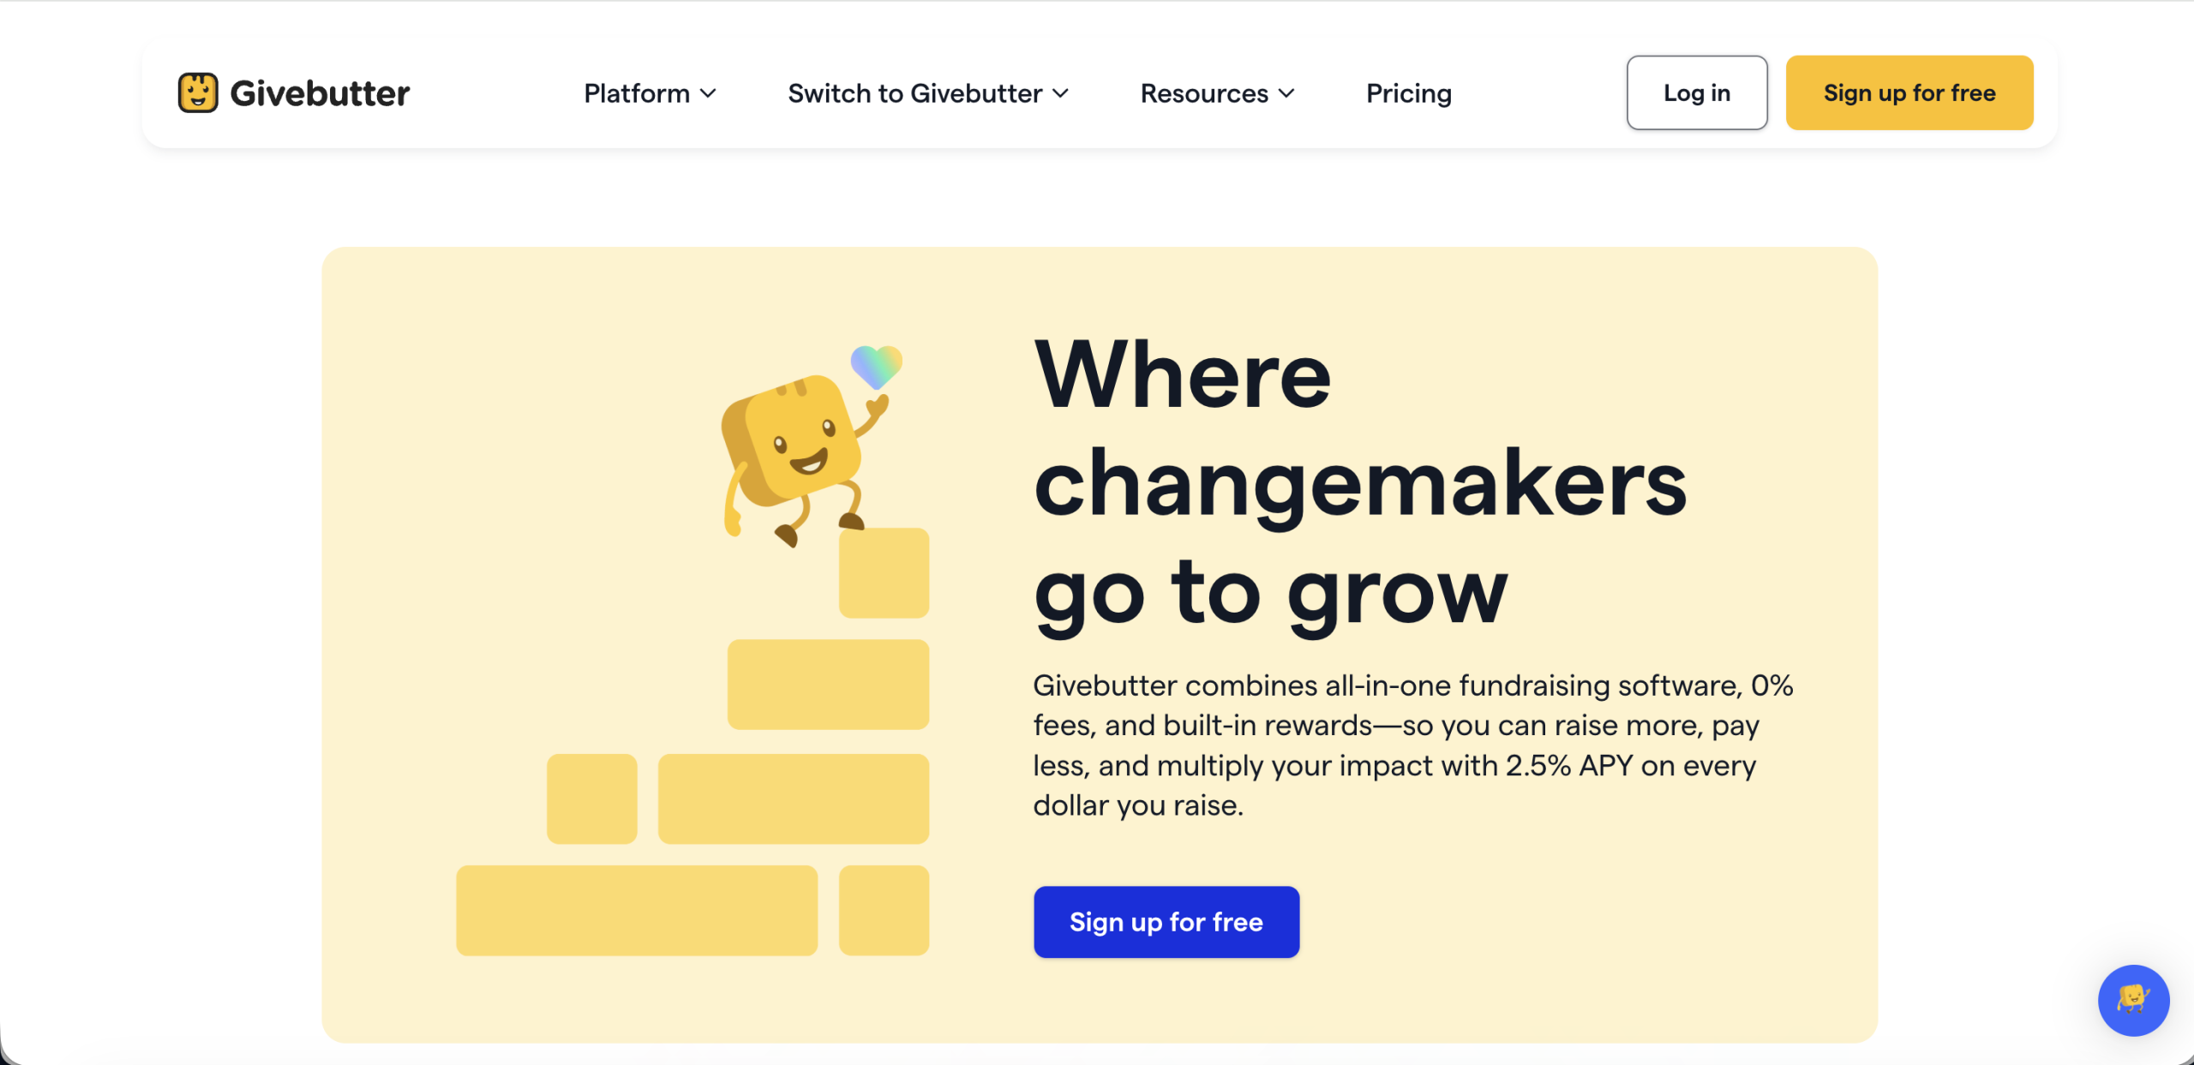Click the chevron next to Switch to Givebutter
The width and height of the screenshot is (2194, 1065).
click(1062, 94)
